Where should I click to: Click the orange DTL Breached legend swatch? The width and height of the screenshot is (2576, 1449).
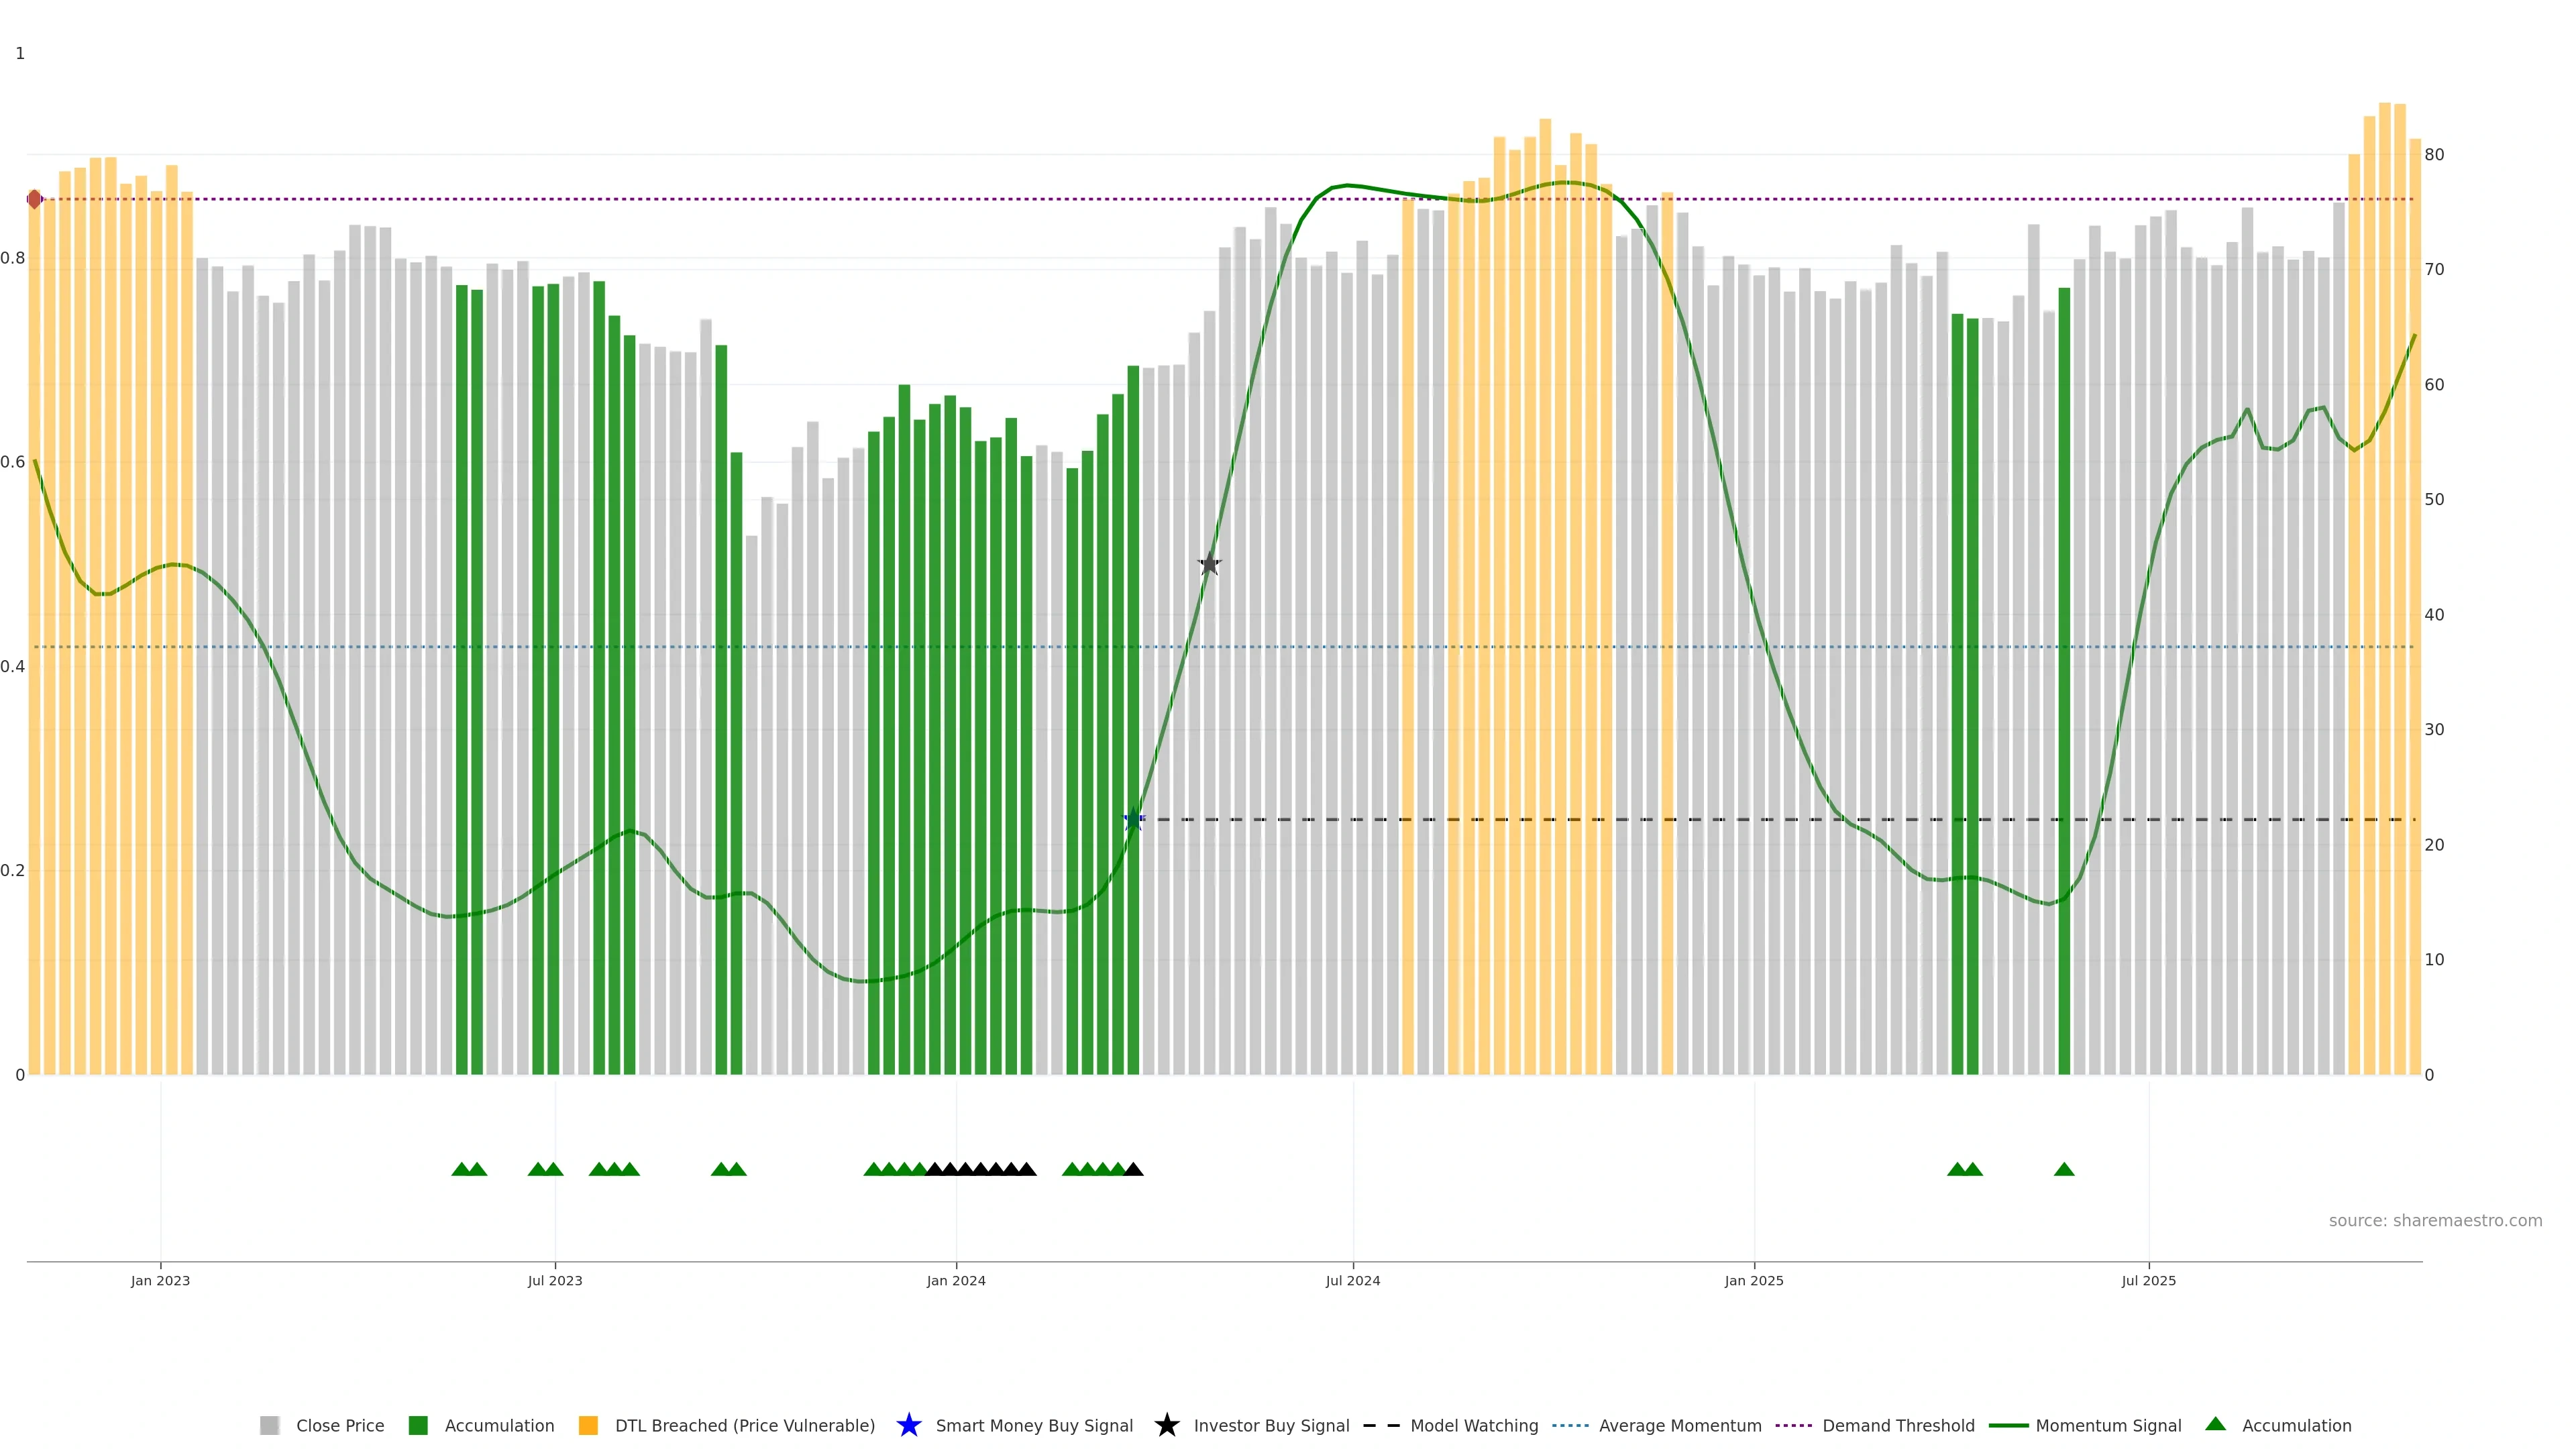[x=588, y=1425]
